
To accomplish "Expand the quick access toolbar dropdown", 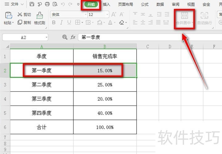I will click(x=78, y=4).
